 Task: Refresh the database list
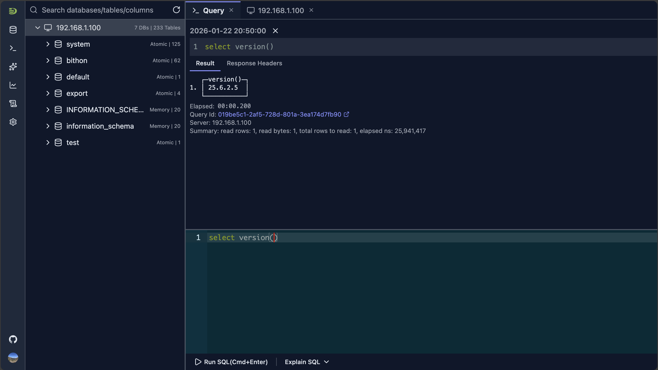pos(176,10)
